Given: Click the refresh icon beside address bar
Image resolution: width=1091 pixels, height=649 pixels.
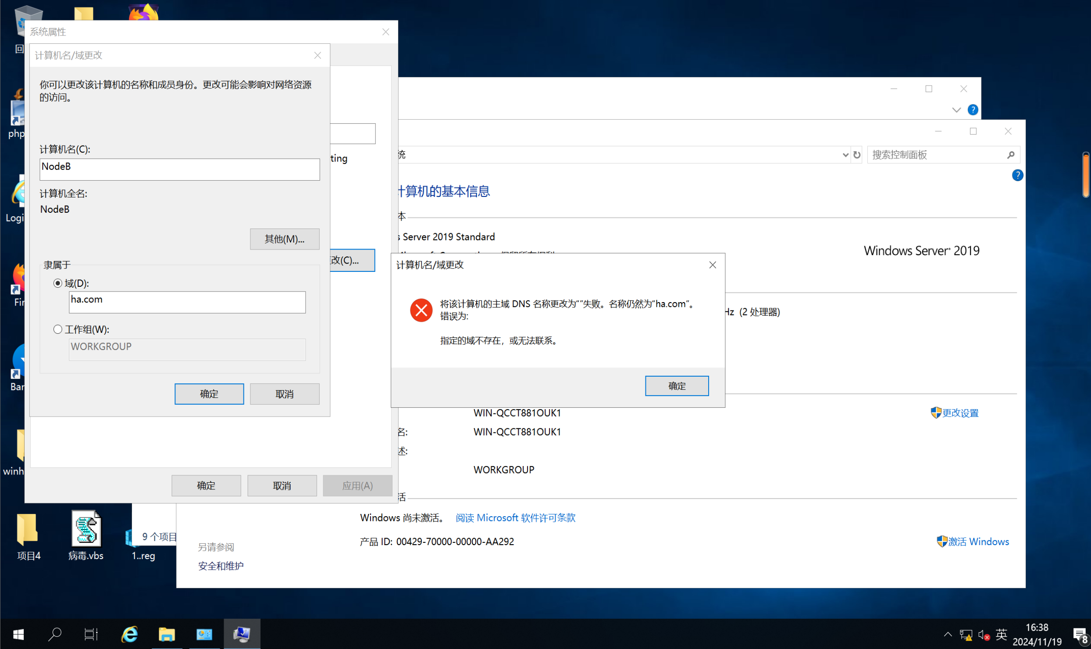Looking at the screenshot, I should [856, 155].
